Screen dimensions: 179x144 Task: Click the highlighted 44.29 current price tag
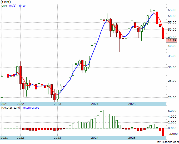172,41
